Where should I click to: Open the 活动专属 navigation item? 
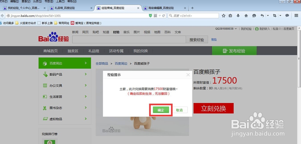pos(116,51)
